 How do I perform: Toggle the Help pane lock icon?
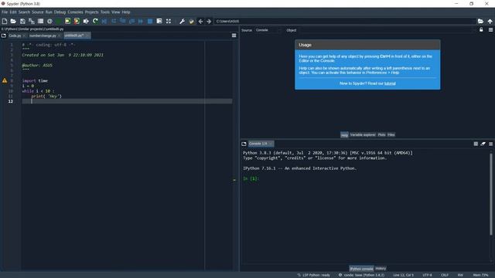click(x=481, y=29)
